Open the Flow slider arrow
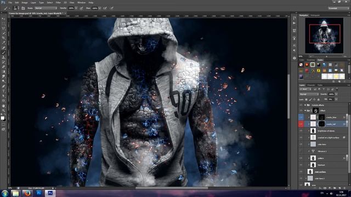This screenshot has width=351, height=197. pyautogui.click(x=100, y=8)
